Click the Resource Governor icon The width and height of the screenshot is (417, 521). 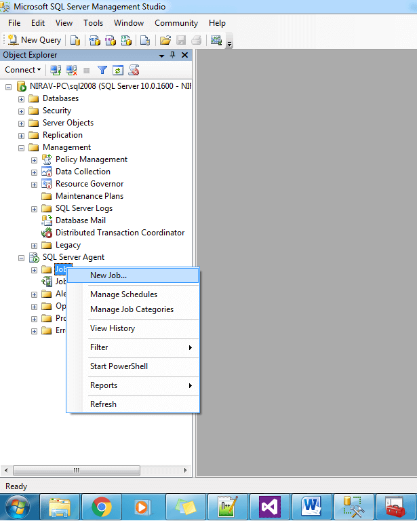pyautogui.click(x=47, y=184)
